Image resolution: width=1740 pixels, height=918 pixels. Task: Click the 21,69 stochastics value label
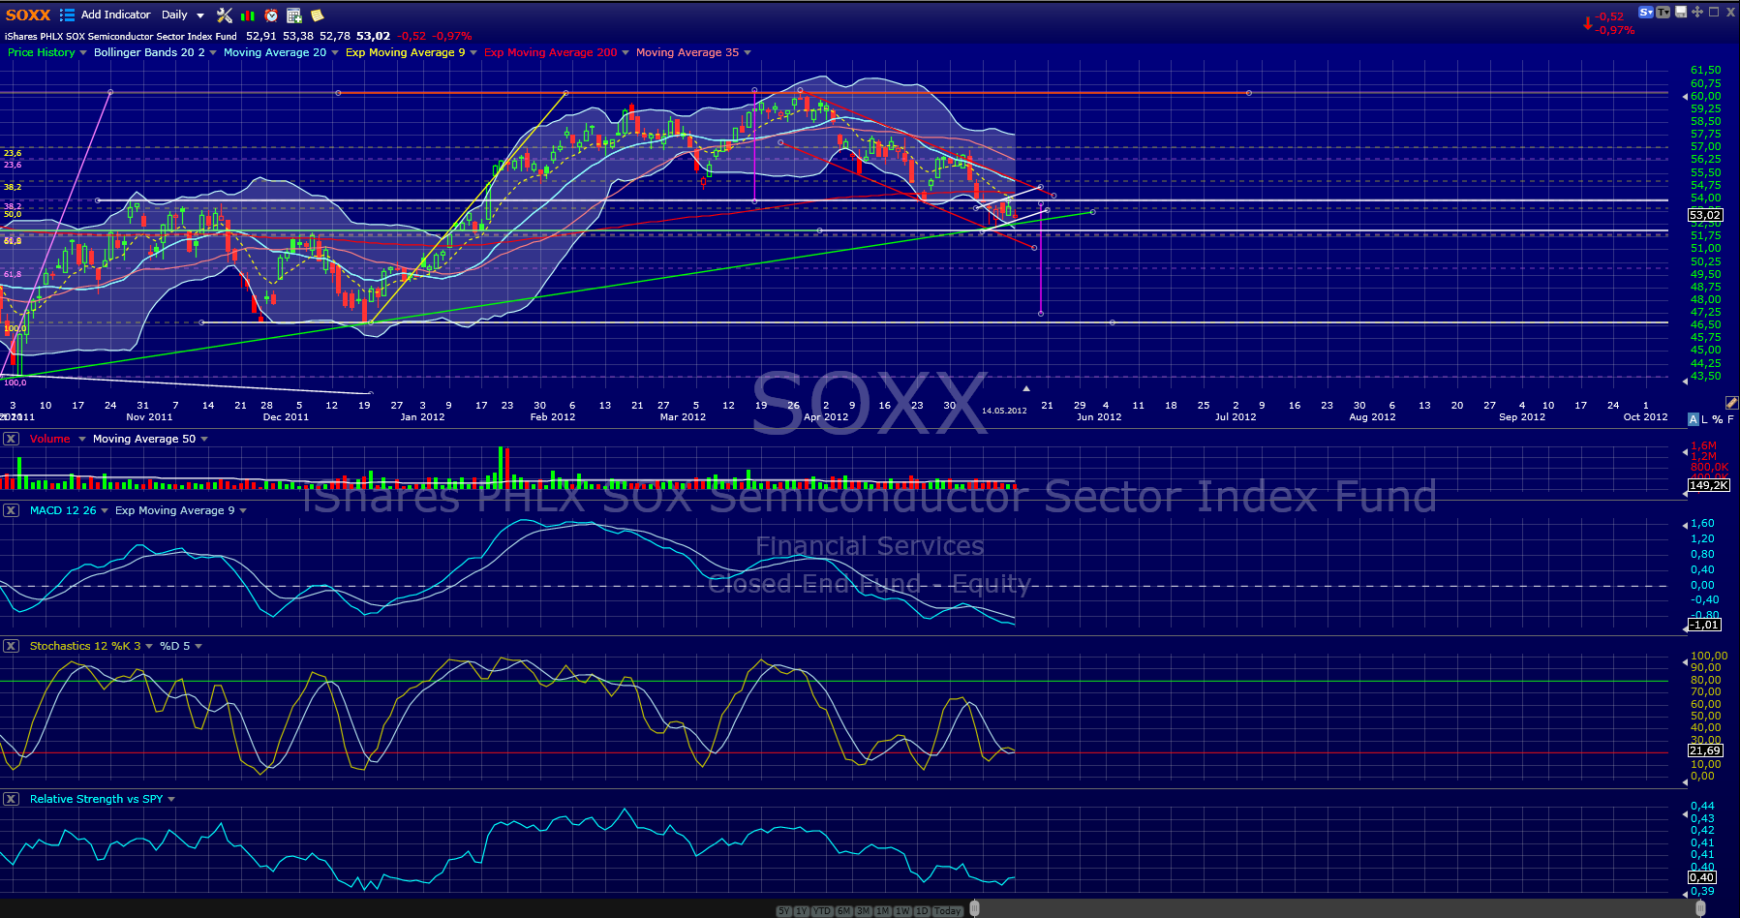pyautogui.click(x=1705, y=750)
